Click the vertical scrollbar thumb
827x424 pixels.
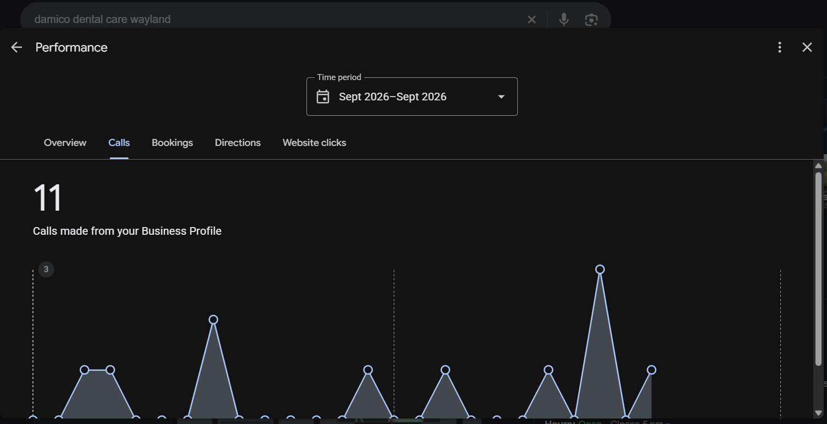point(818,269)
